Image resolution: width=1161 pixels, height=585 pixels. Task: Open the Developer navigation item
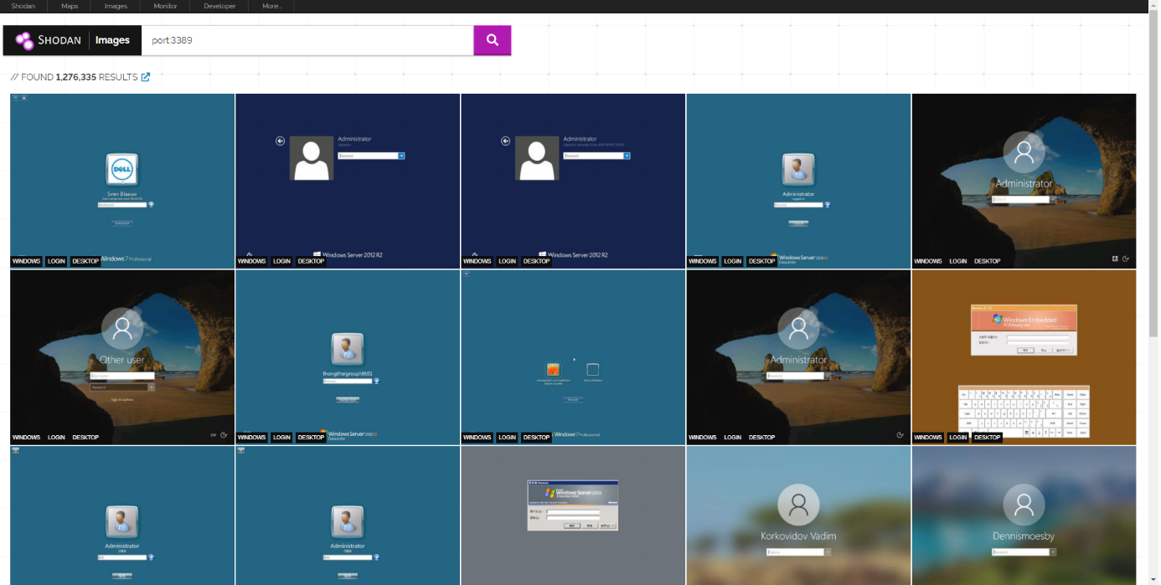click(219, 6)
